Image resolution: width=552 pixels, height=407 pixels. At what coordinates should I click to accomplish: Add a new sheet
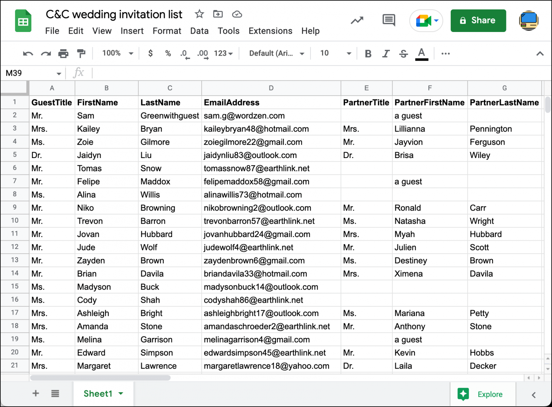36,393
